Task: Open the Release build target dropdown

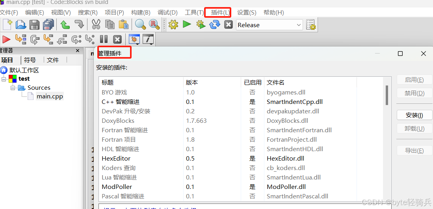Action: click(269, 25)
